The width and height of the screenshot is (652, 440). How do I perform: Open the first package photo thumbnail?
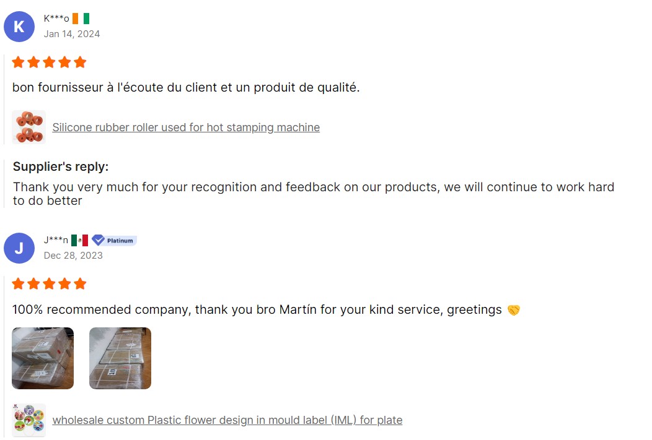[43, 358]
